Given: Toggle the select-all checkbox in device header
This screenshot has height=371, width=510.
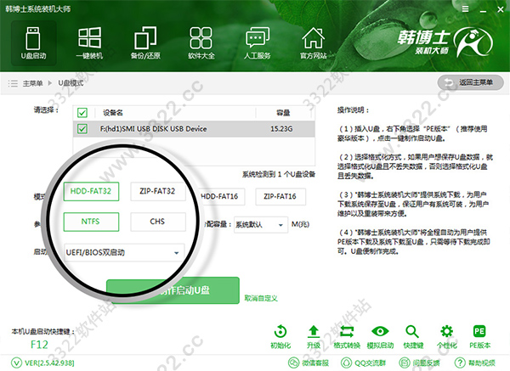Looking at the screenshot, I should tap(82, 113).
